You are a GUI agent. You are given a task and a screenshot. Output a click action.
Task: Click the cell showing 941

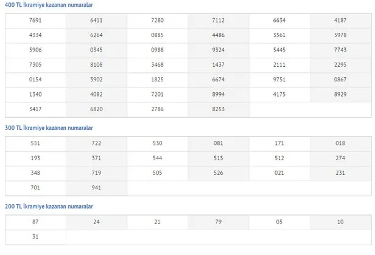[96, 188]
